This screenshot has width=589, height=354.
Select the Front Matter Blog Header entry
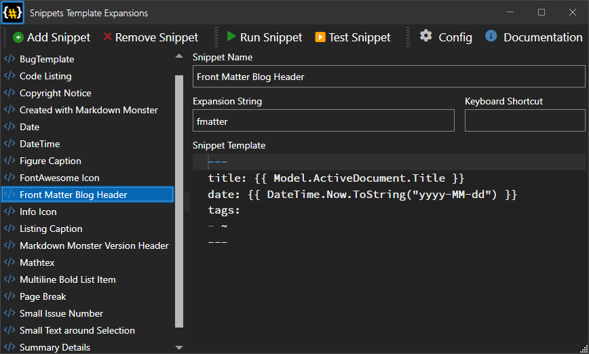point(88,195)
